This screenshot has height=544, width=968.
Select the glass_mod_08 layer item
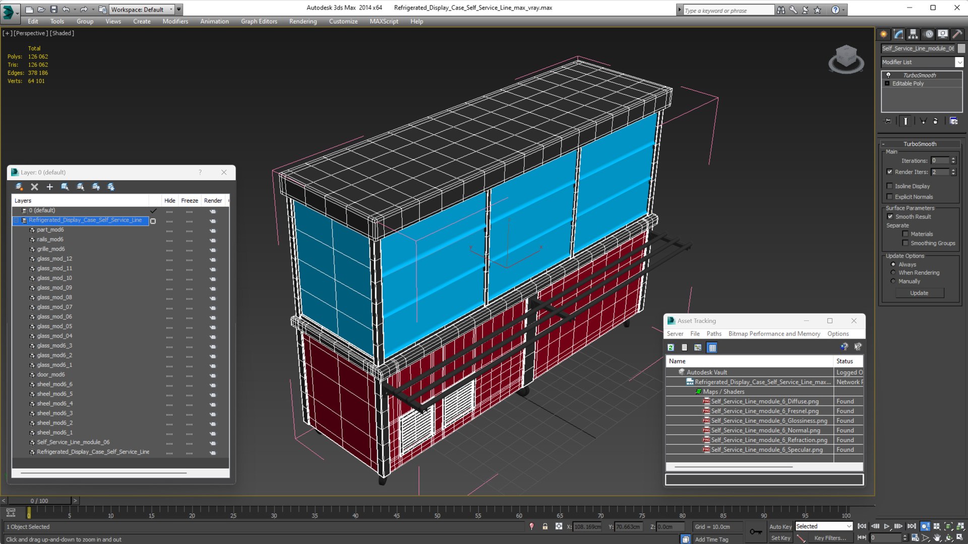(54, 297)
